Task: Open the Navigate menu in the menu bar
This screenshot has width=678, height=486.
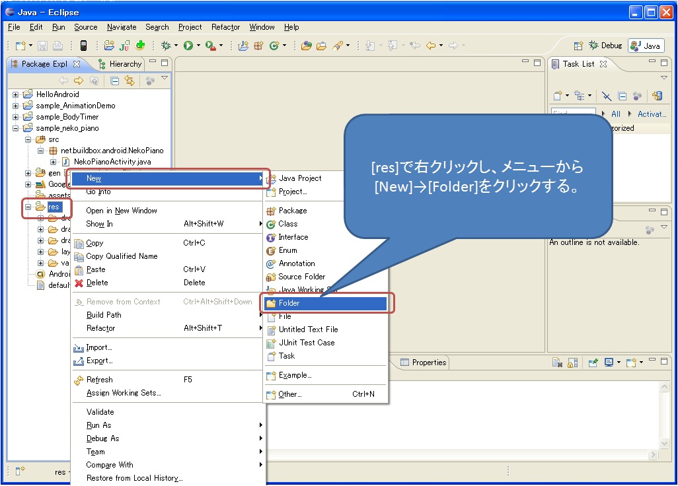Action: tap(122, 27)
